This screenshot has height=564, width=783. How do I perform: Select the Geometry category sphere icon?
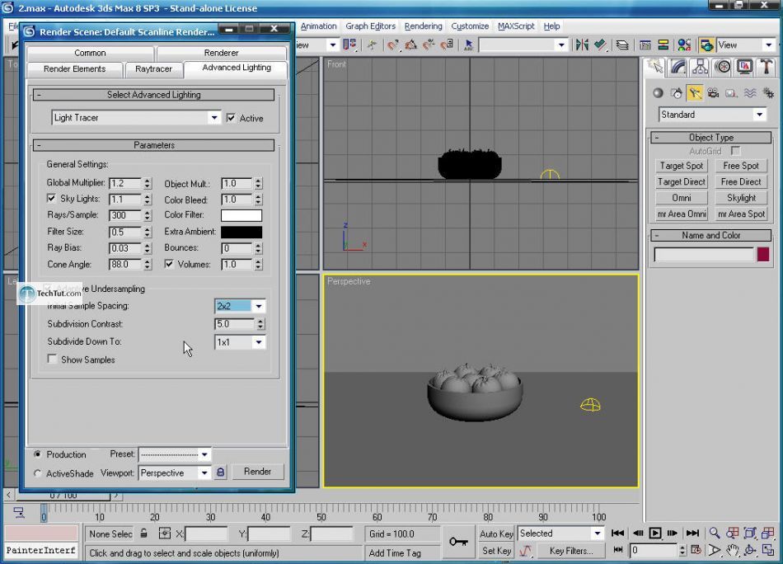coord(659,93)
